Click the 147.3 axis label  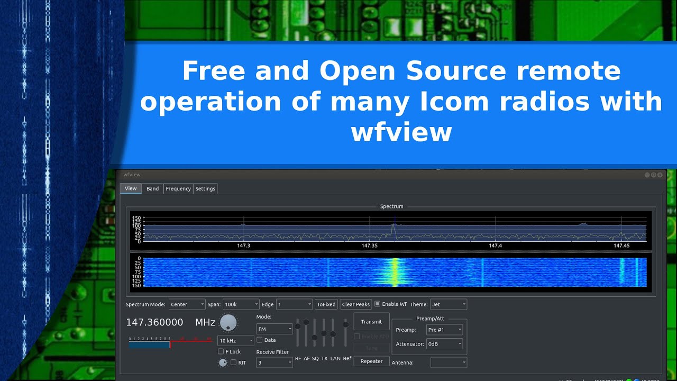coord(244,246)
